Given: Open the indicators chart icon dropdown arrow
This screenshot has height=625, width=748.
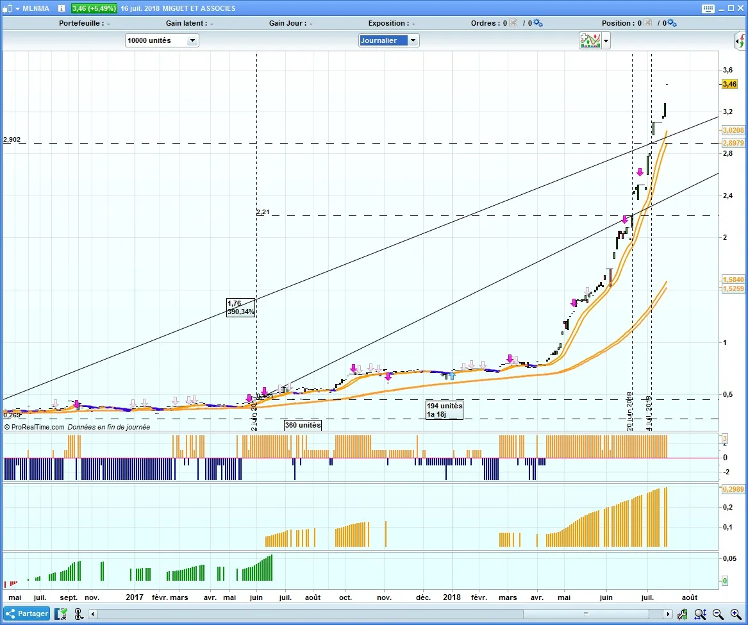Looking at the screenshot, I should (x=606, y=40).
